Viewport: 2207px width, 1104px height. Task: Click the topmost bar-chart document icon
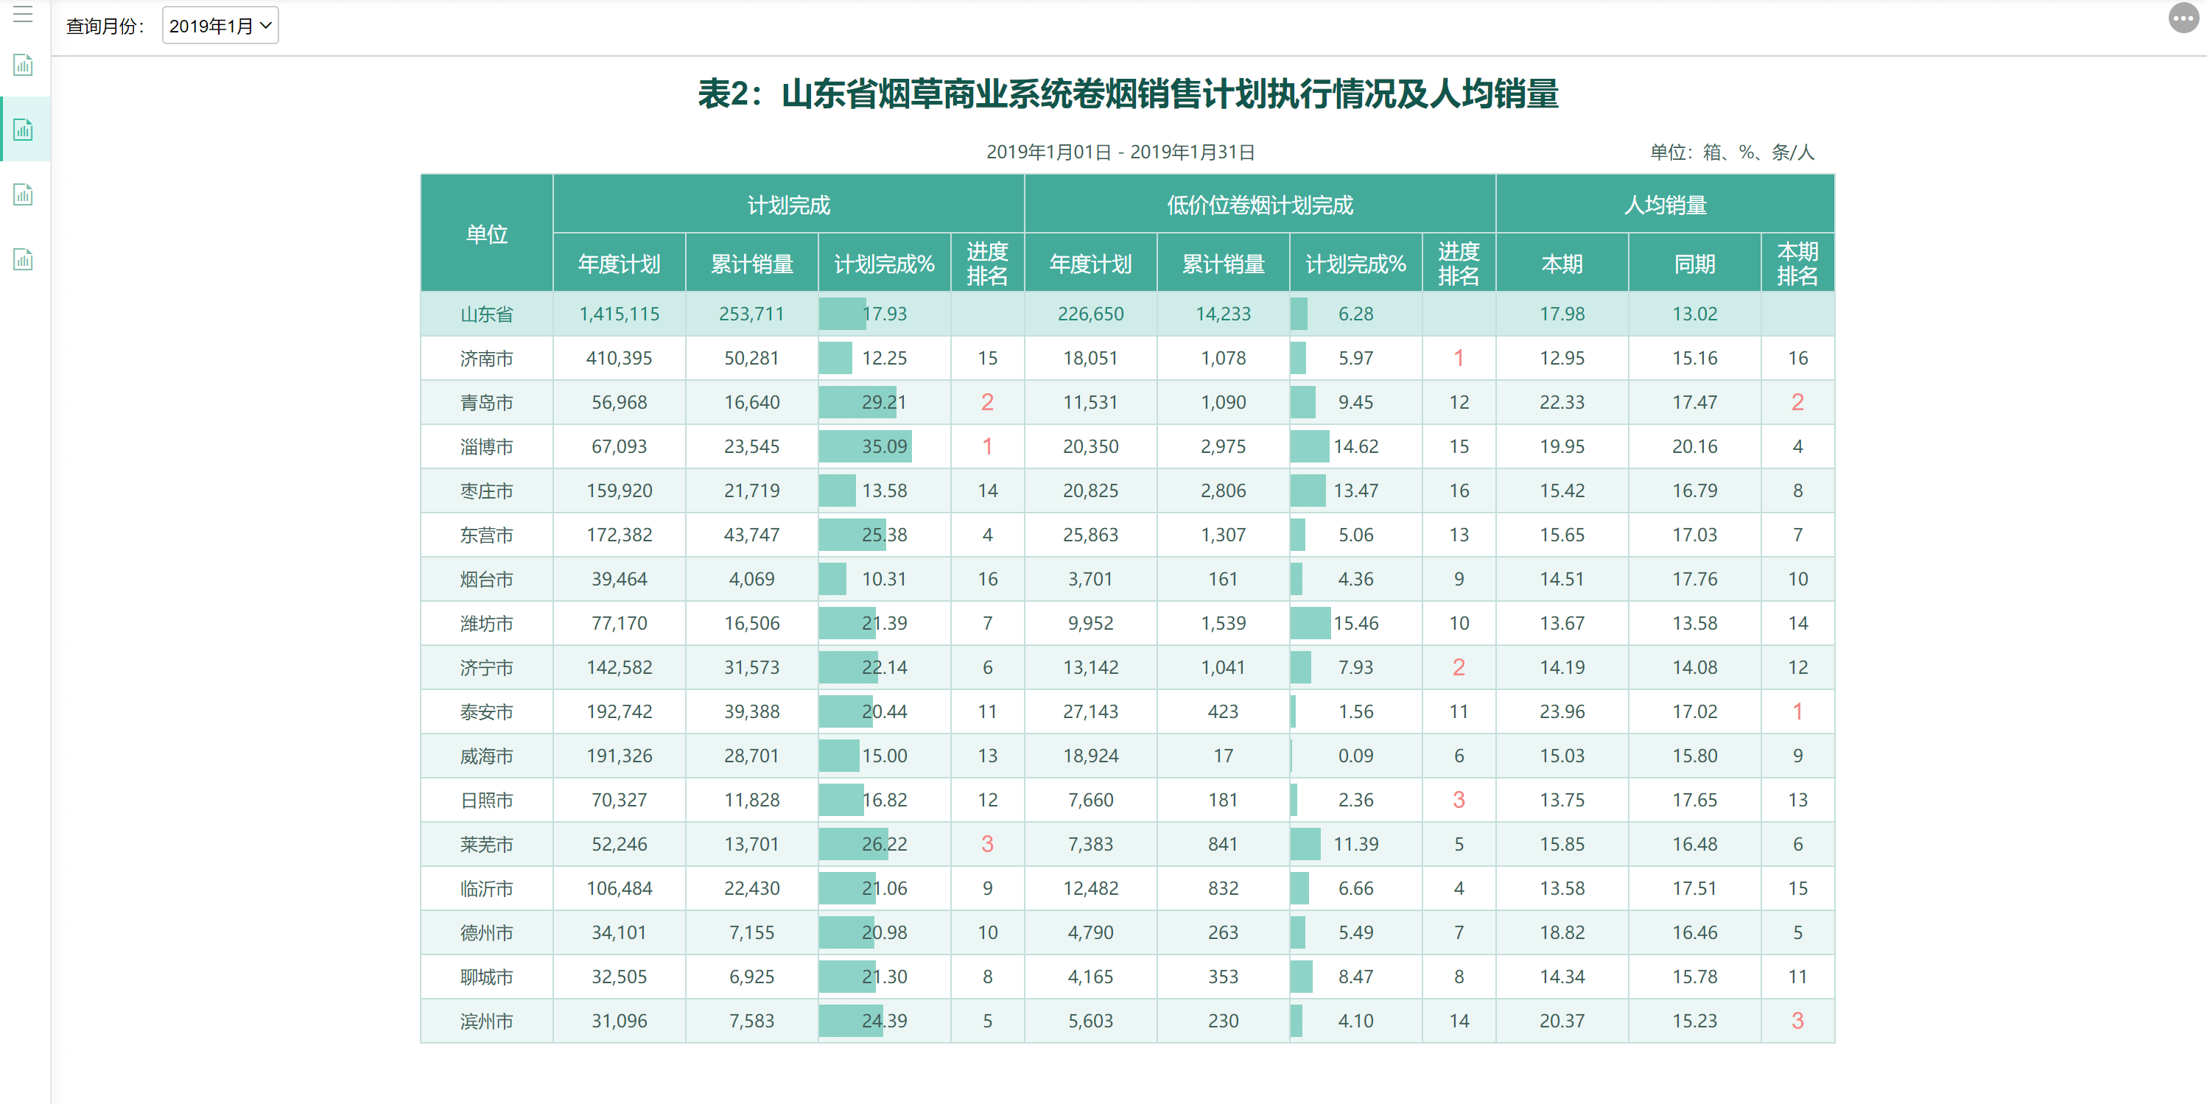pyautogui.click(x=23, y=65)
